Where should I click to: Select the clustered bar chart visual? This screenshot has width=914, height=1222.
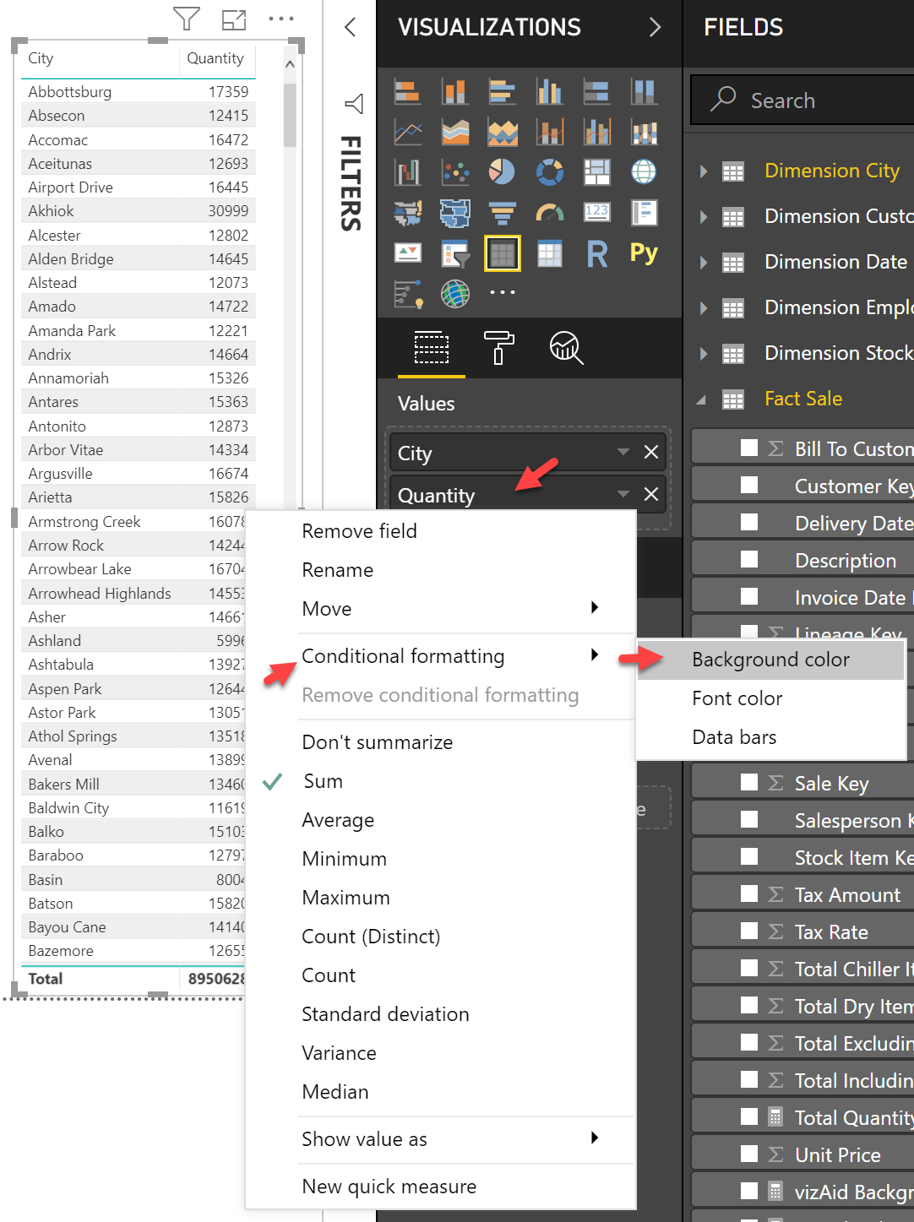tap(503, 91)
